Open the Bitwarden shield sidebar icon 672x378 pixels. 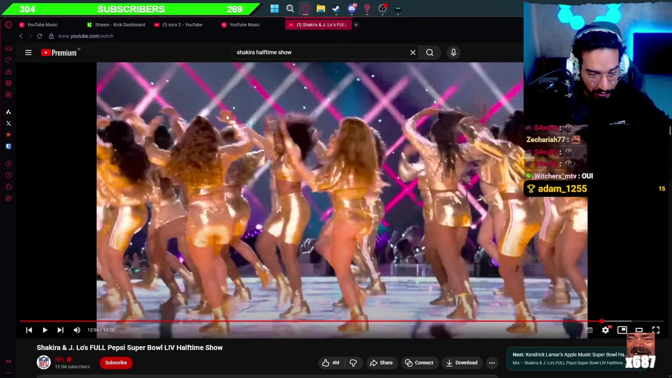(8, 146)
